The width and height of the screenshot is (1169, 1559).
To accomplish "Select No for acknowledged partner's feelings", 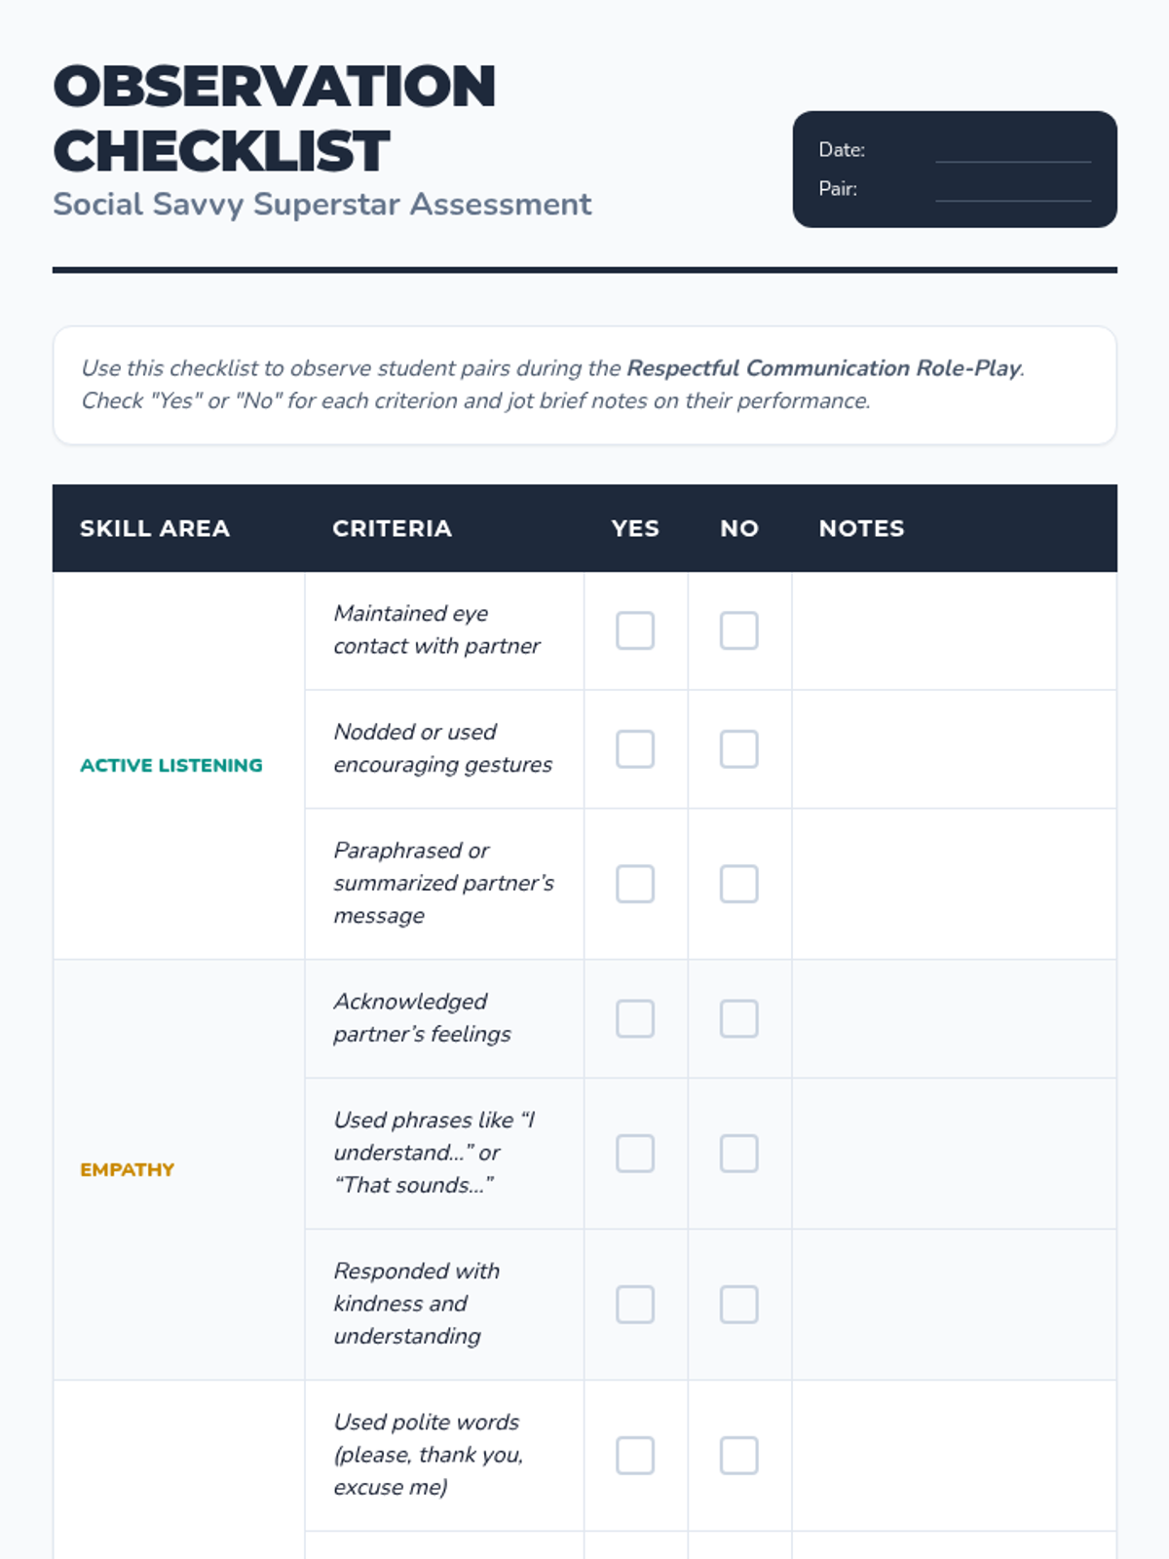I will click(x=738, y=1018).
